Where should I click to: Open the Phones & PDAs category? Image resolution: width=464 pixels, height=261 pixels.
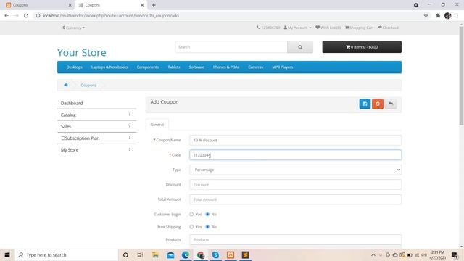pyautogui.click(x=226, y=67)
